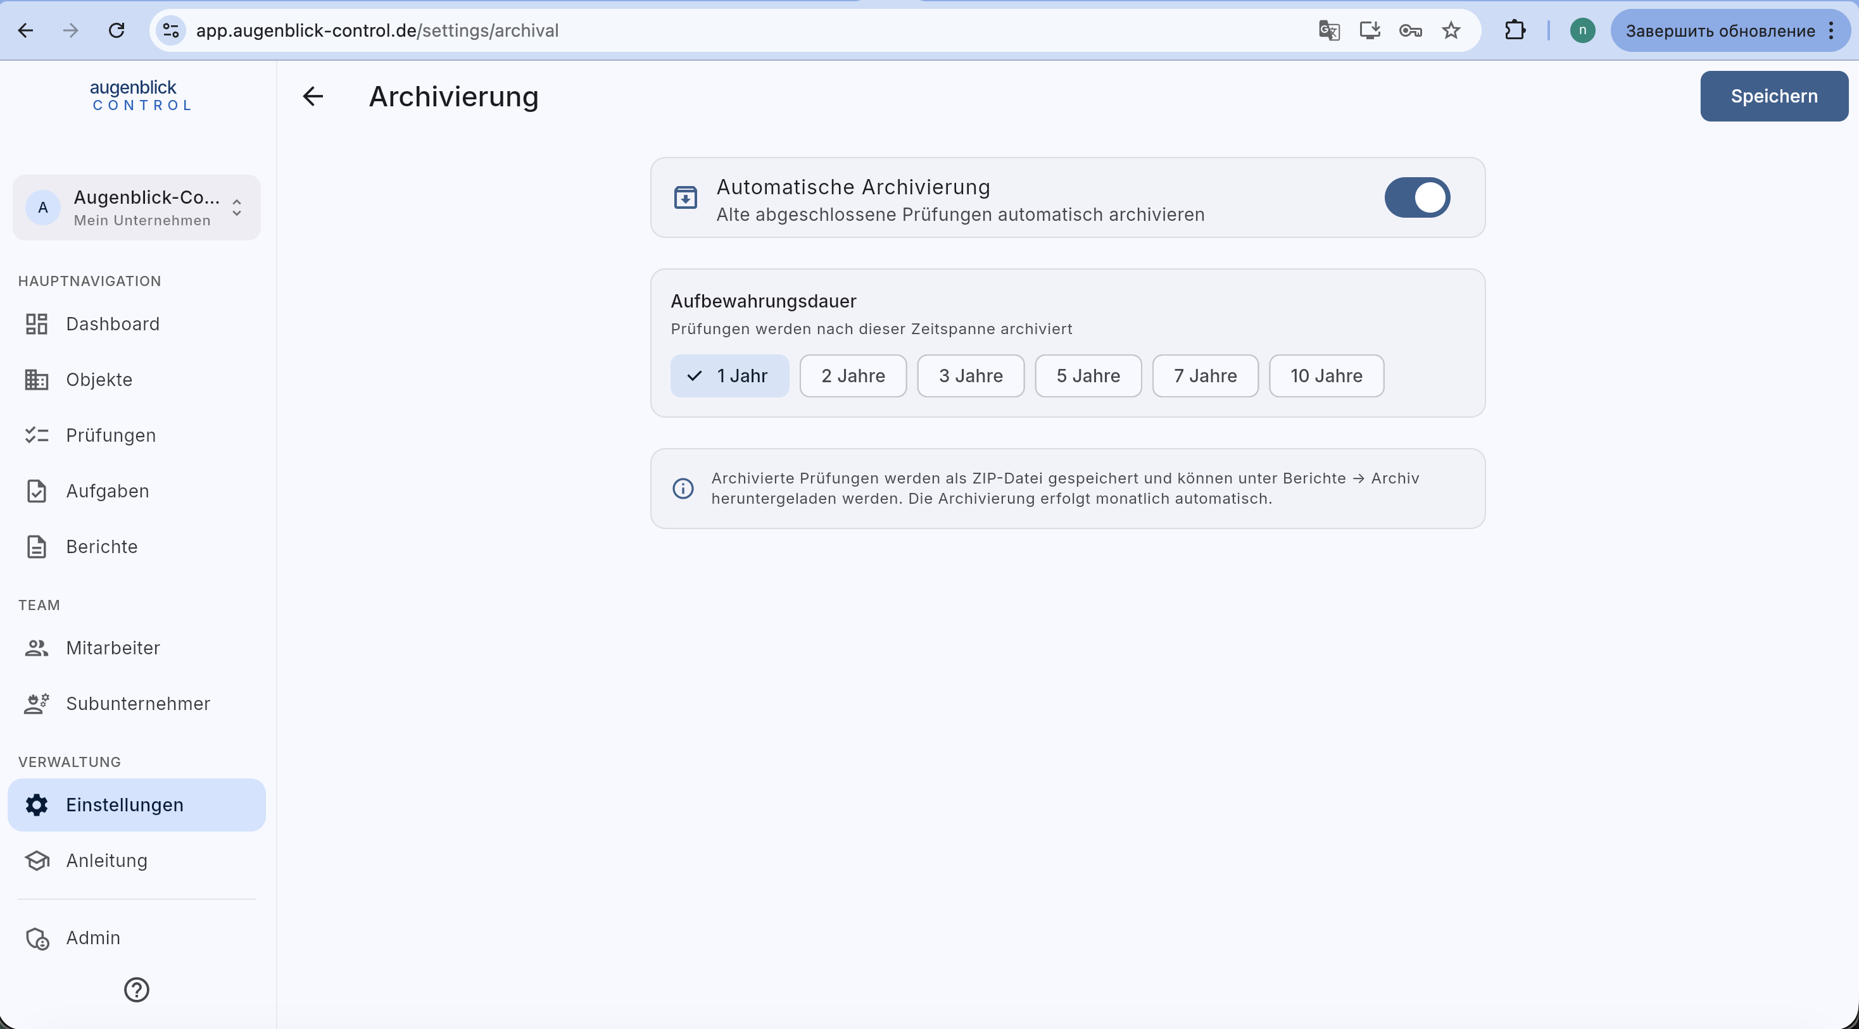Select the 10 Jahre retention chip

point(1327,376)
